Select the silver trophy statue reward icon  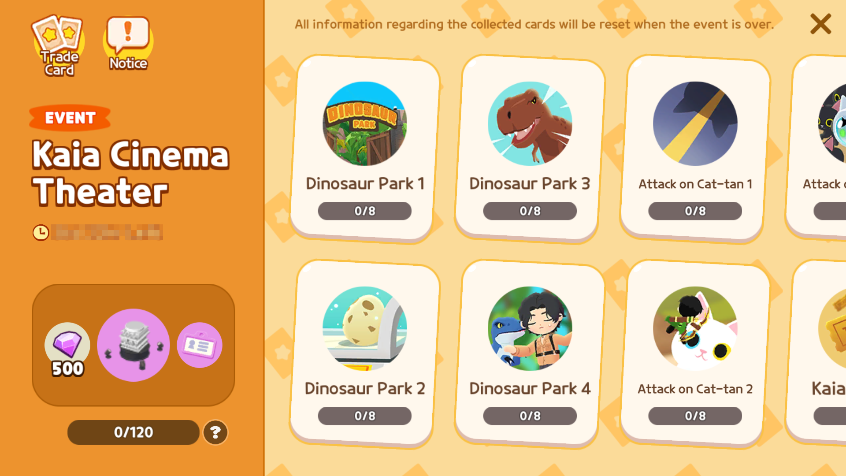[134, 345]
